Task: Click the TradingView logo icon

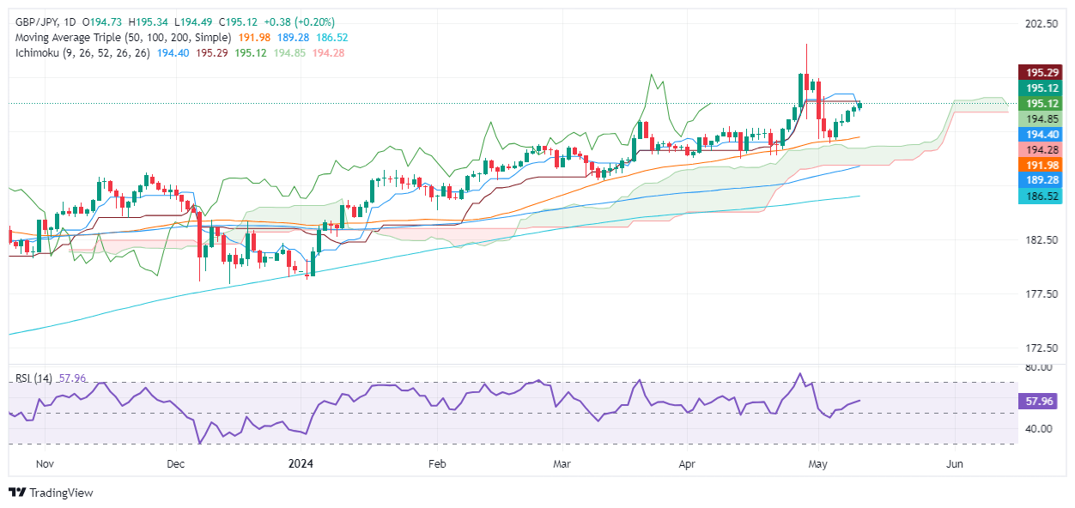Action: 16,493
